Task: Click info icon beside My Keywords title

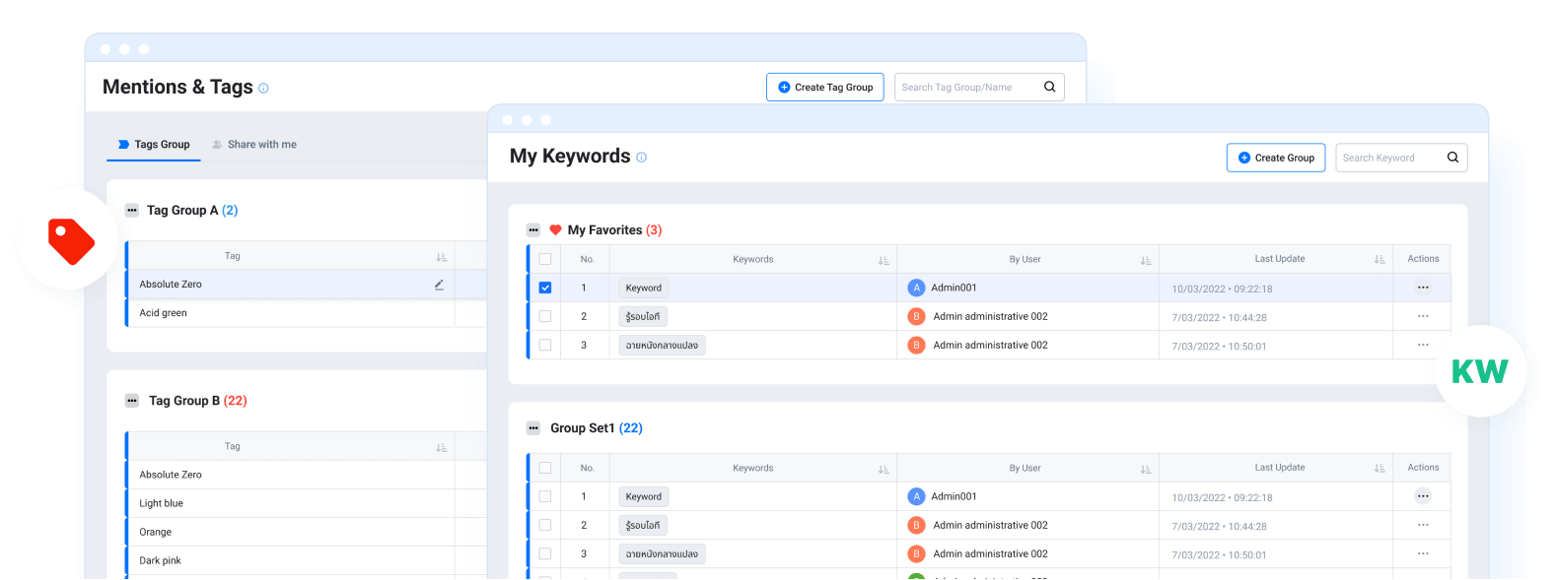Action: click(641, 158)
